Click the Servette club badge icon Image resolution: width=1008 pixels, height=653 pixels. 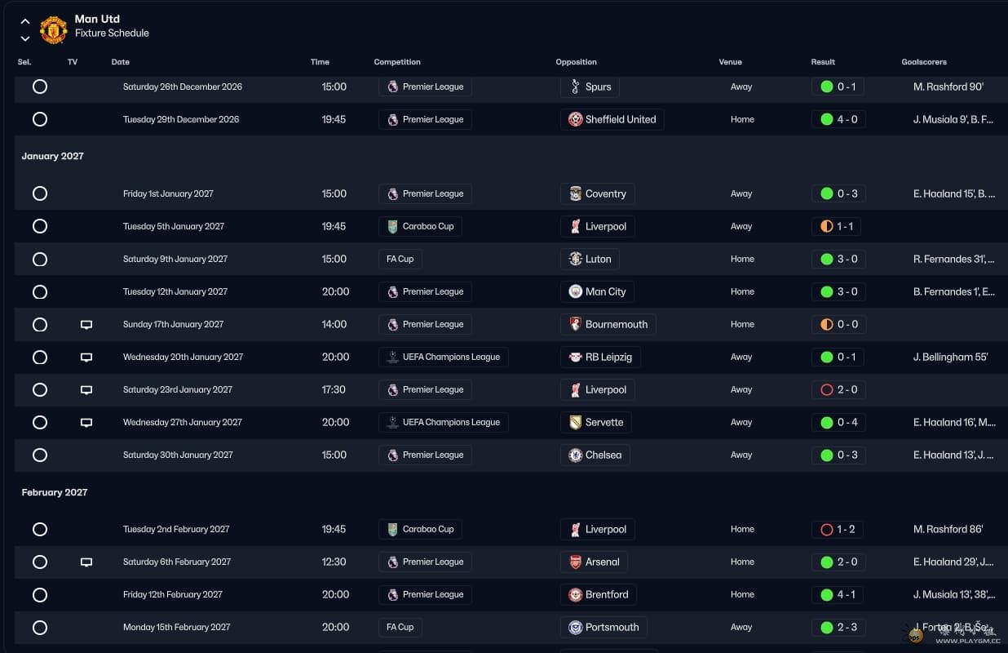click(x=576, y=423)
